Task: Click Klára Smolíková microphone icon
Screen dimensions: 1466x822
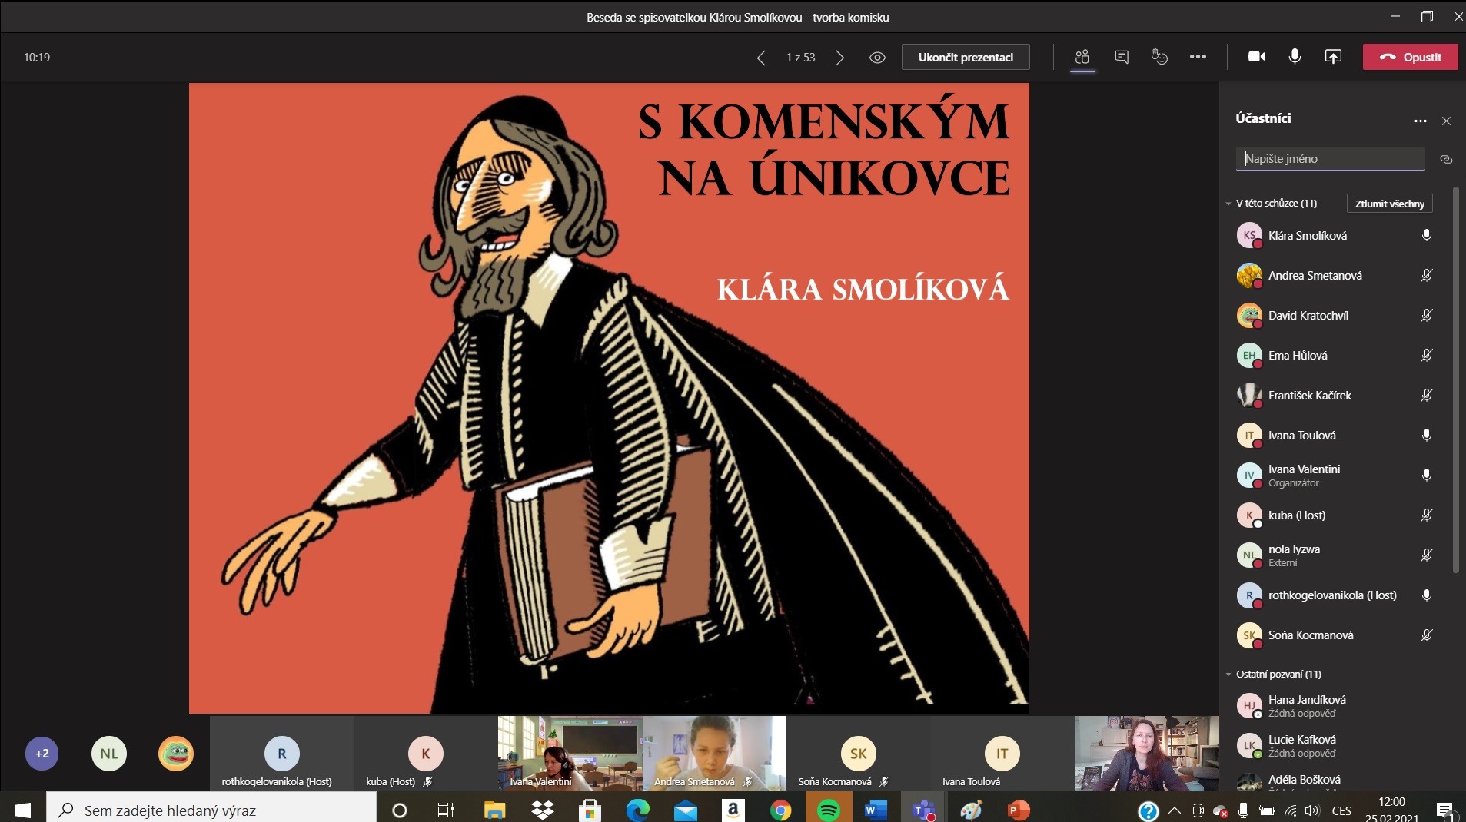Action: (x=1426, y=235)
